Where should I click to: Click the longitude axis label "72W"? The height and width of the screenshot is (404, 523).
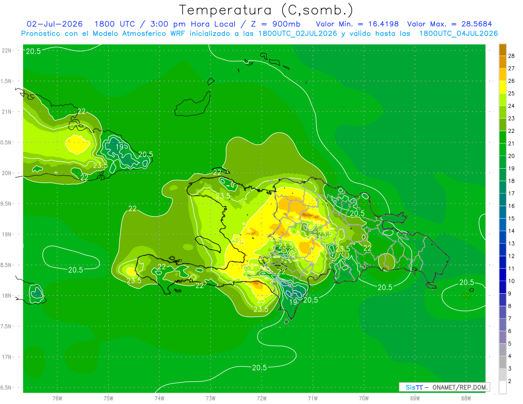(261, 398)
